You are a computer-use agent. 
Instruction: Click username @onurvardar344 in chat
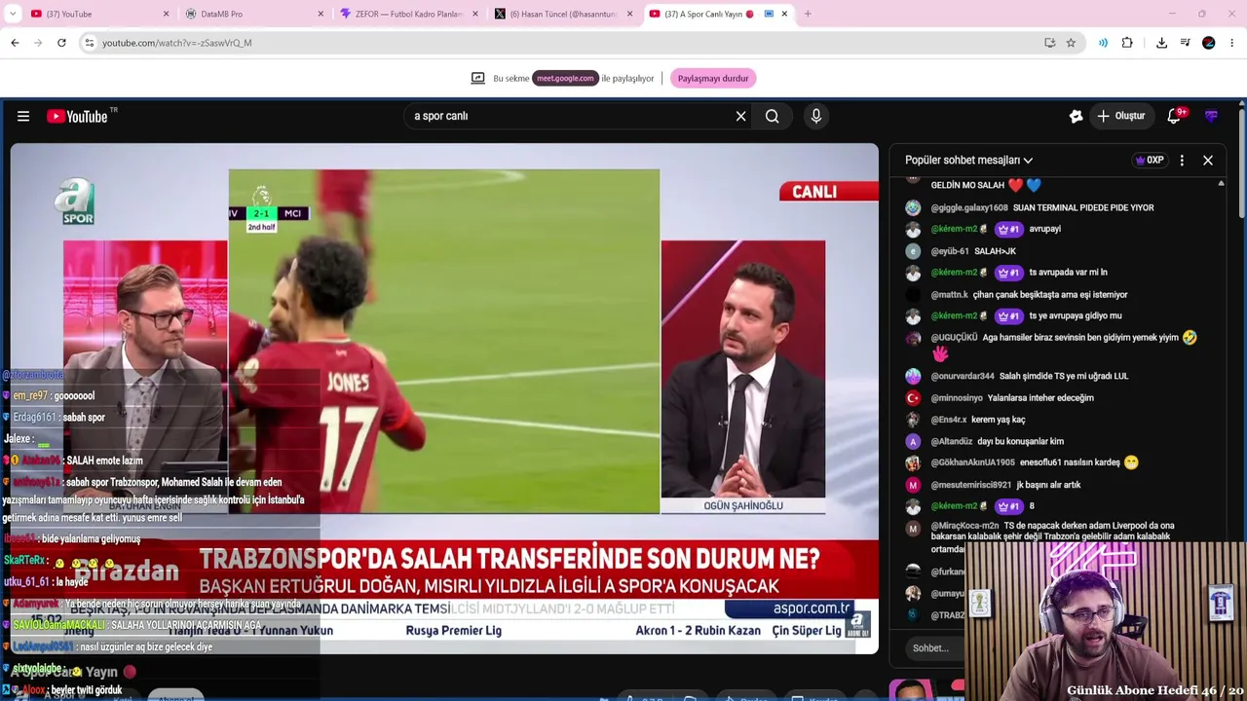[x=963, y=376]
